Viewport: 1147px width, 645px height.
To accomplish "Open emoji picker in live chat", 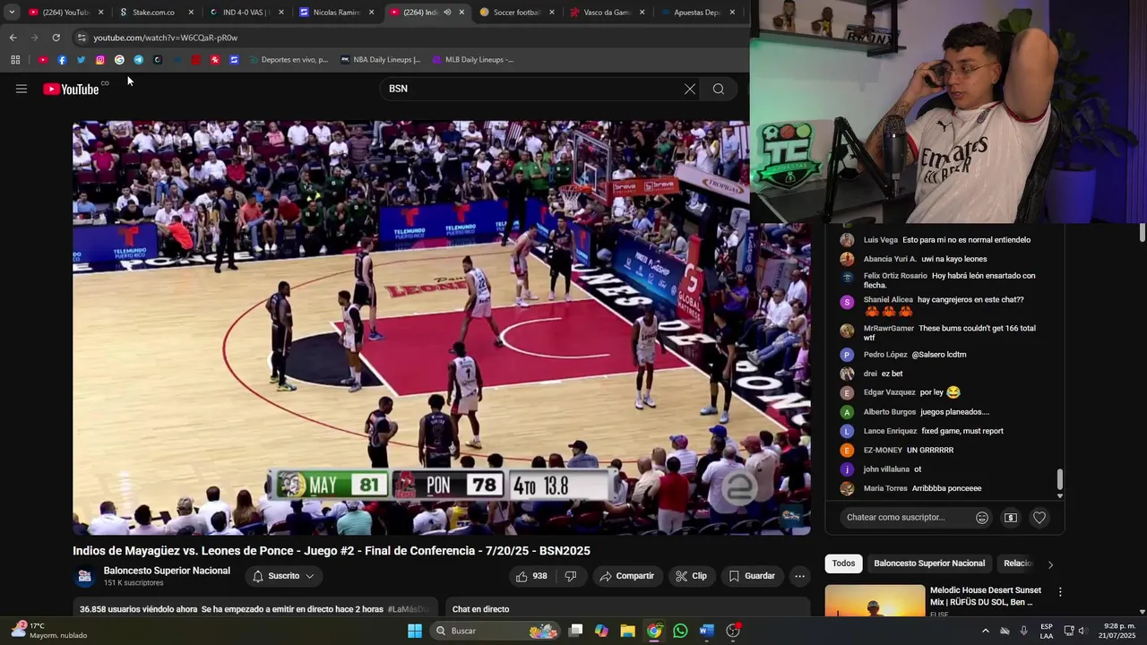I will tap(982, 517).
